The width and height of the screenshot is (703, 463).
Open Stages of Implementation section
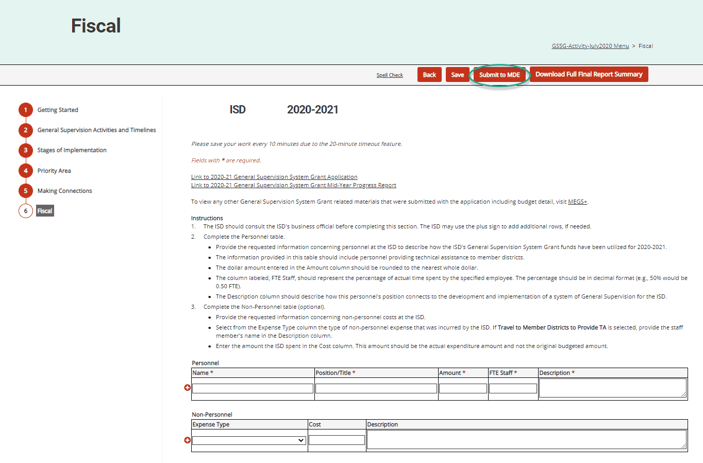point(72,150)
